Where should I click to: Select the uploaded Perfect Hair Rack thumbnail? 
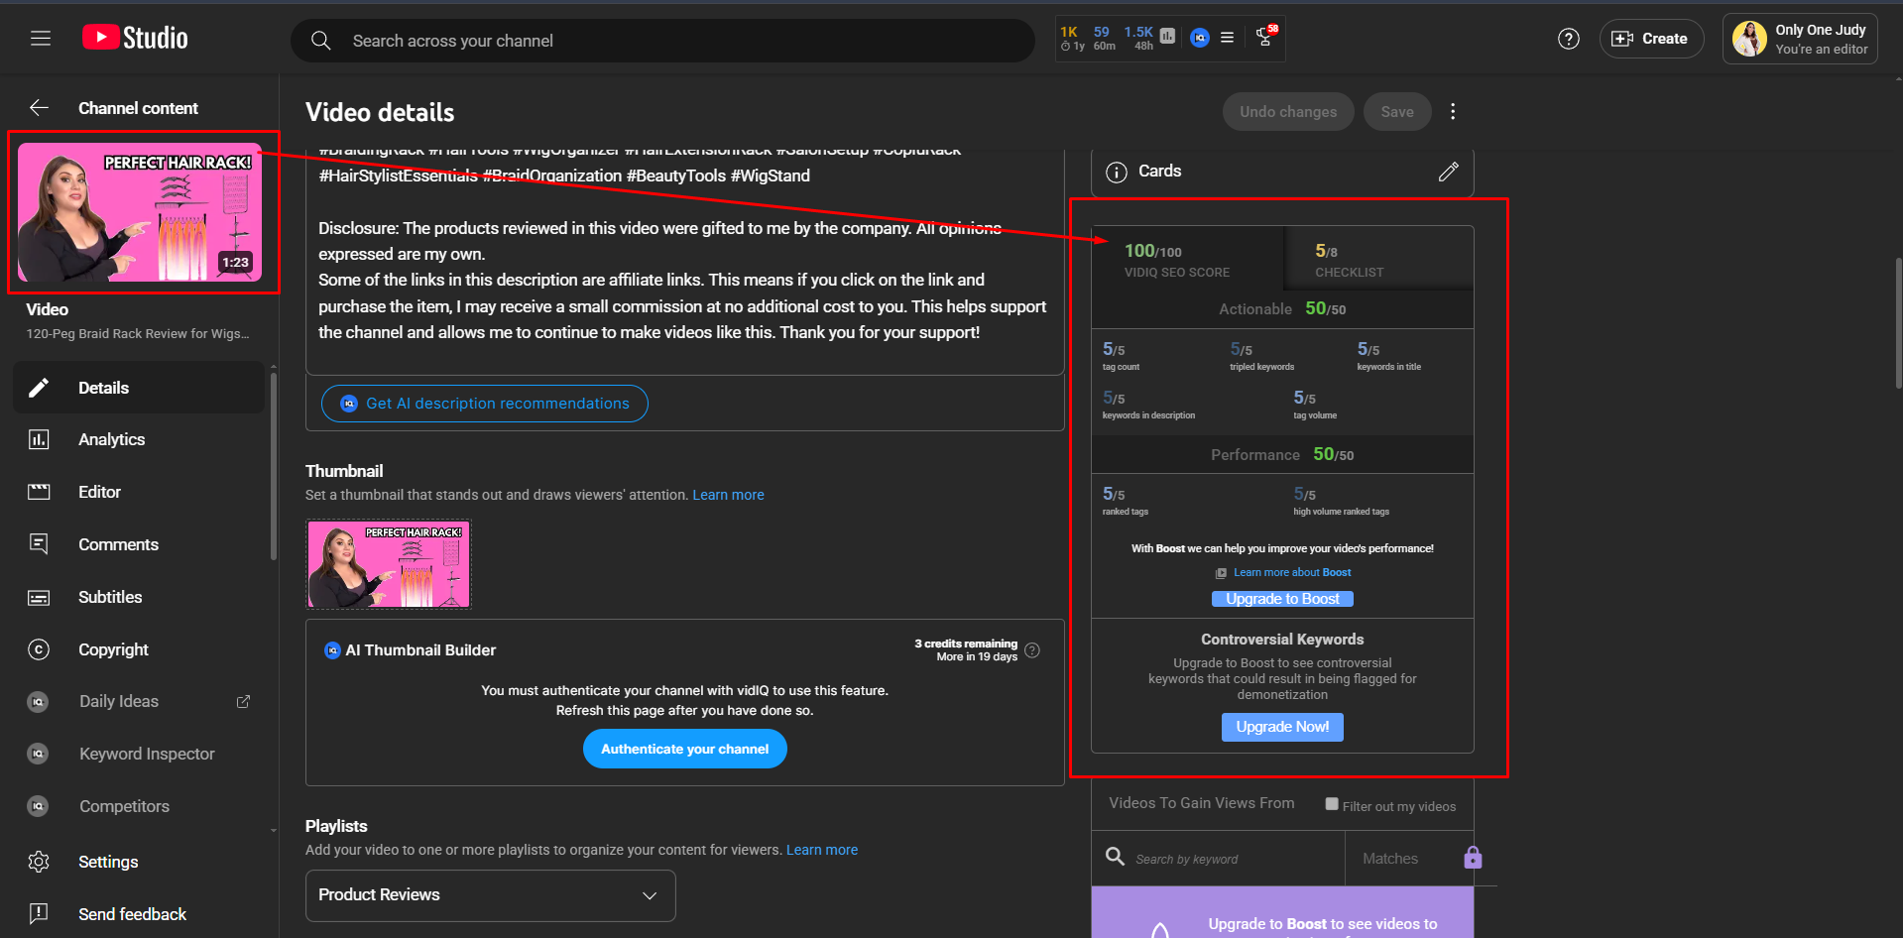[389, 564]
